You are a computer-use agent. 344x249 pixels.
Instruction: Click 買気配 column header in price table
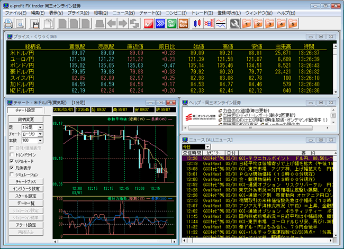point(77,47)
